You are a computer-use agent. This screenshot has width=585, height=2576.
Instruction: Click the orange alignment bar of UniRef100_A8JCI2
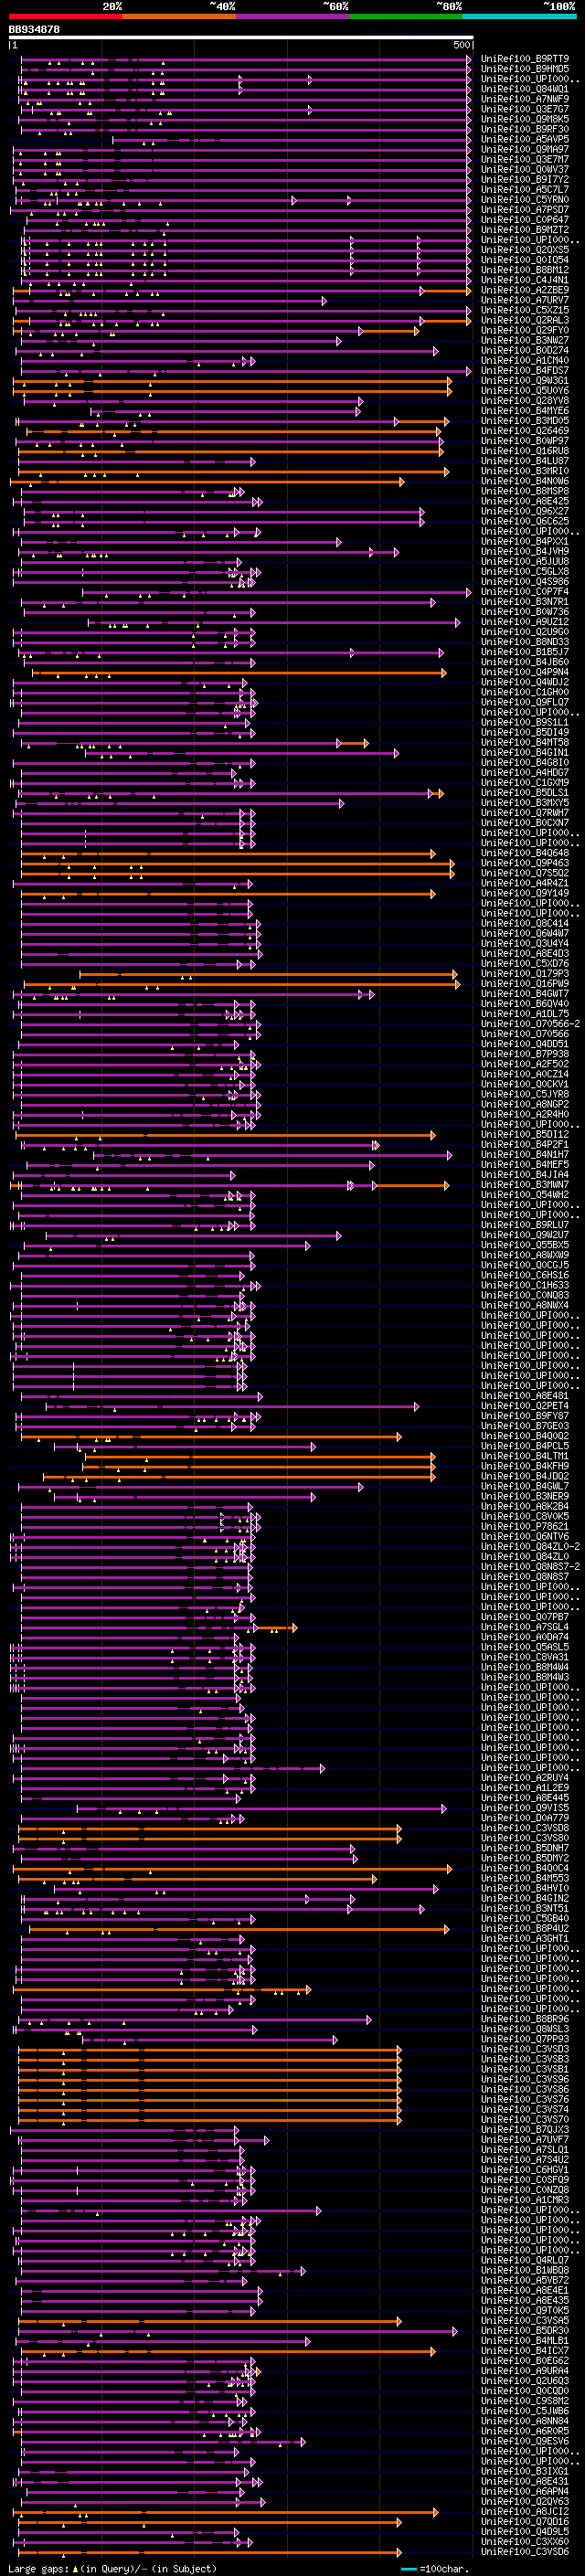click(x=227, y=2512)
